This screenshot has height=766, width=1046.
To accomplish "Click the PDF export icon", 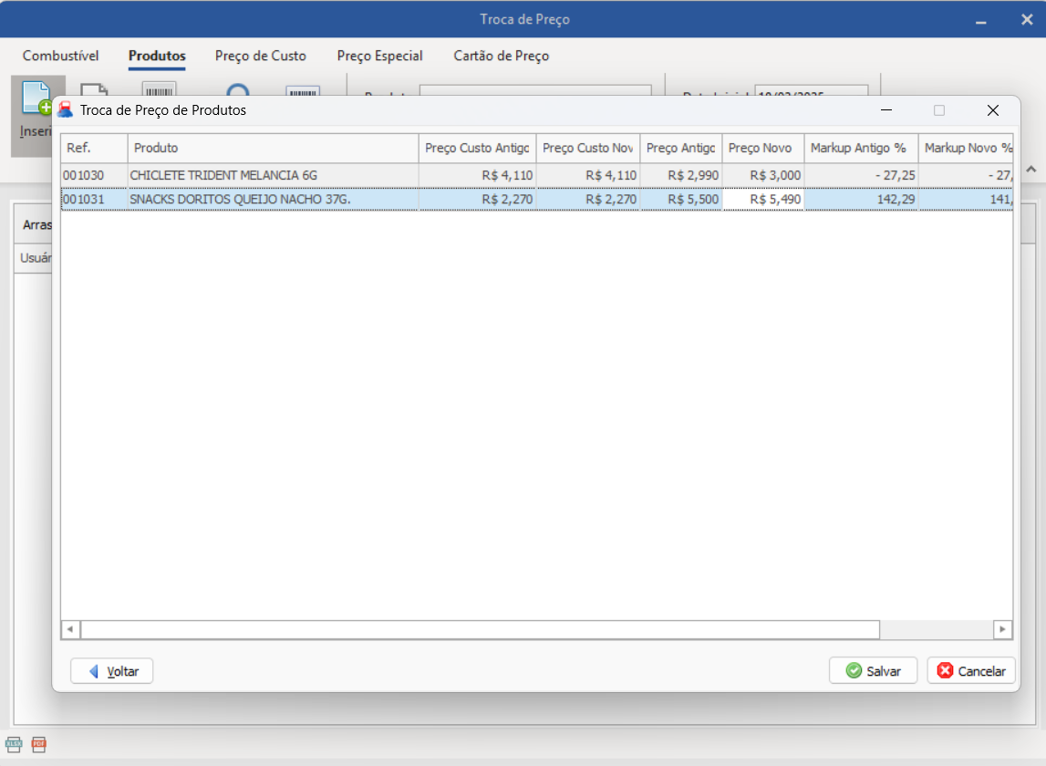I will coord(38,745).
